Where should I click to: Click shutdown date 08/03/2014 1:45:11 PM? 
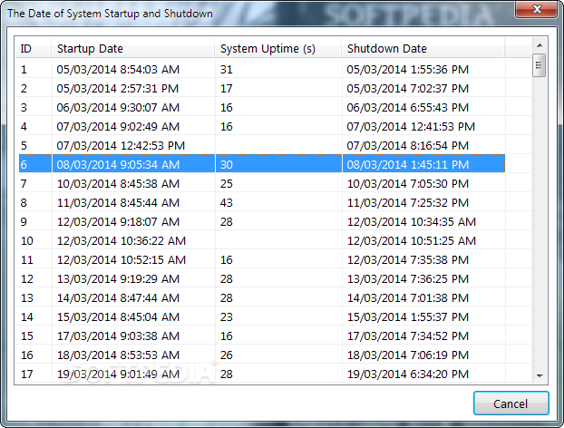[408, 165]
